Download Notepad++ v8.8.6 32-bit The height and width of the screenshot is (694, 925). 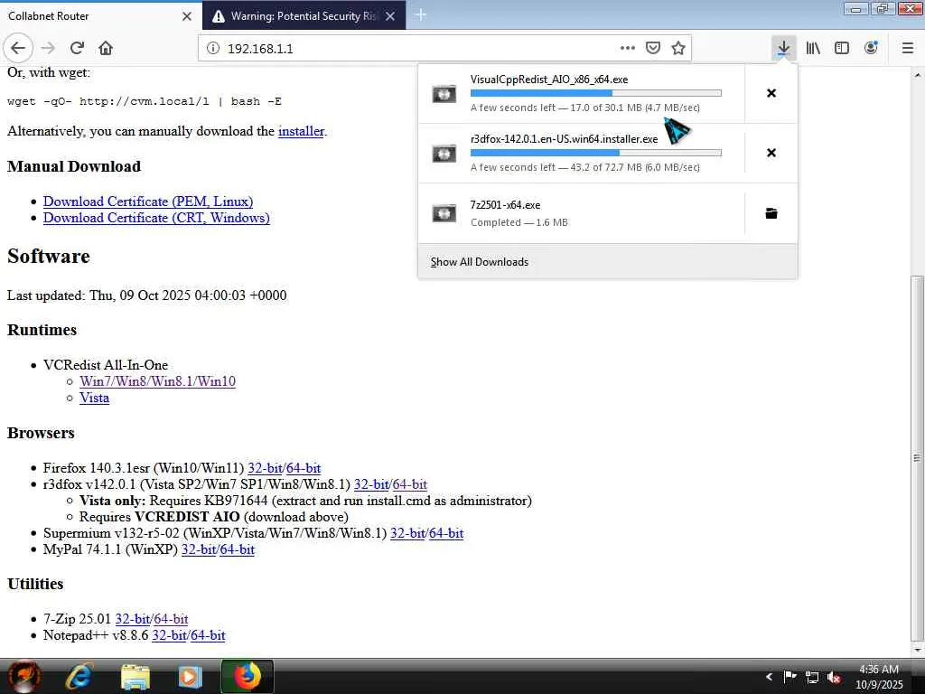point(169,635)
